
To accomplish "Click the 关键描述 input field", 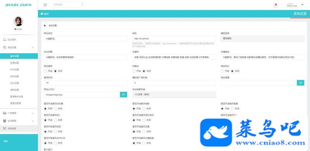I will tap(262, 57).
